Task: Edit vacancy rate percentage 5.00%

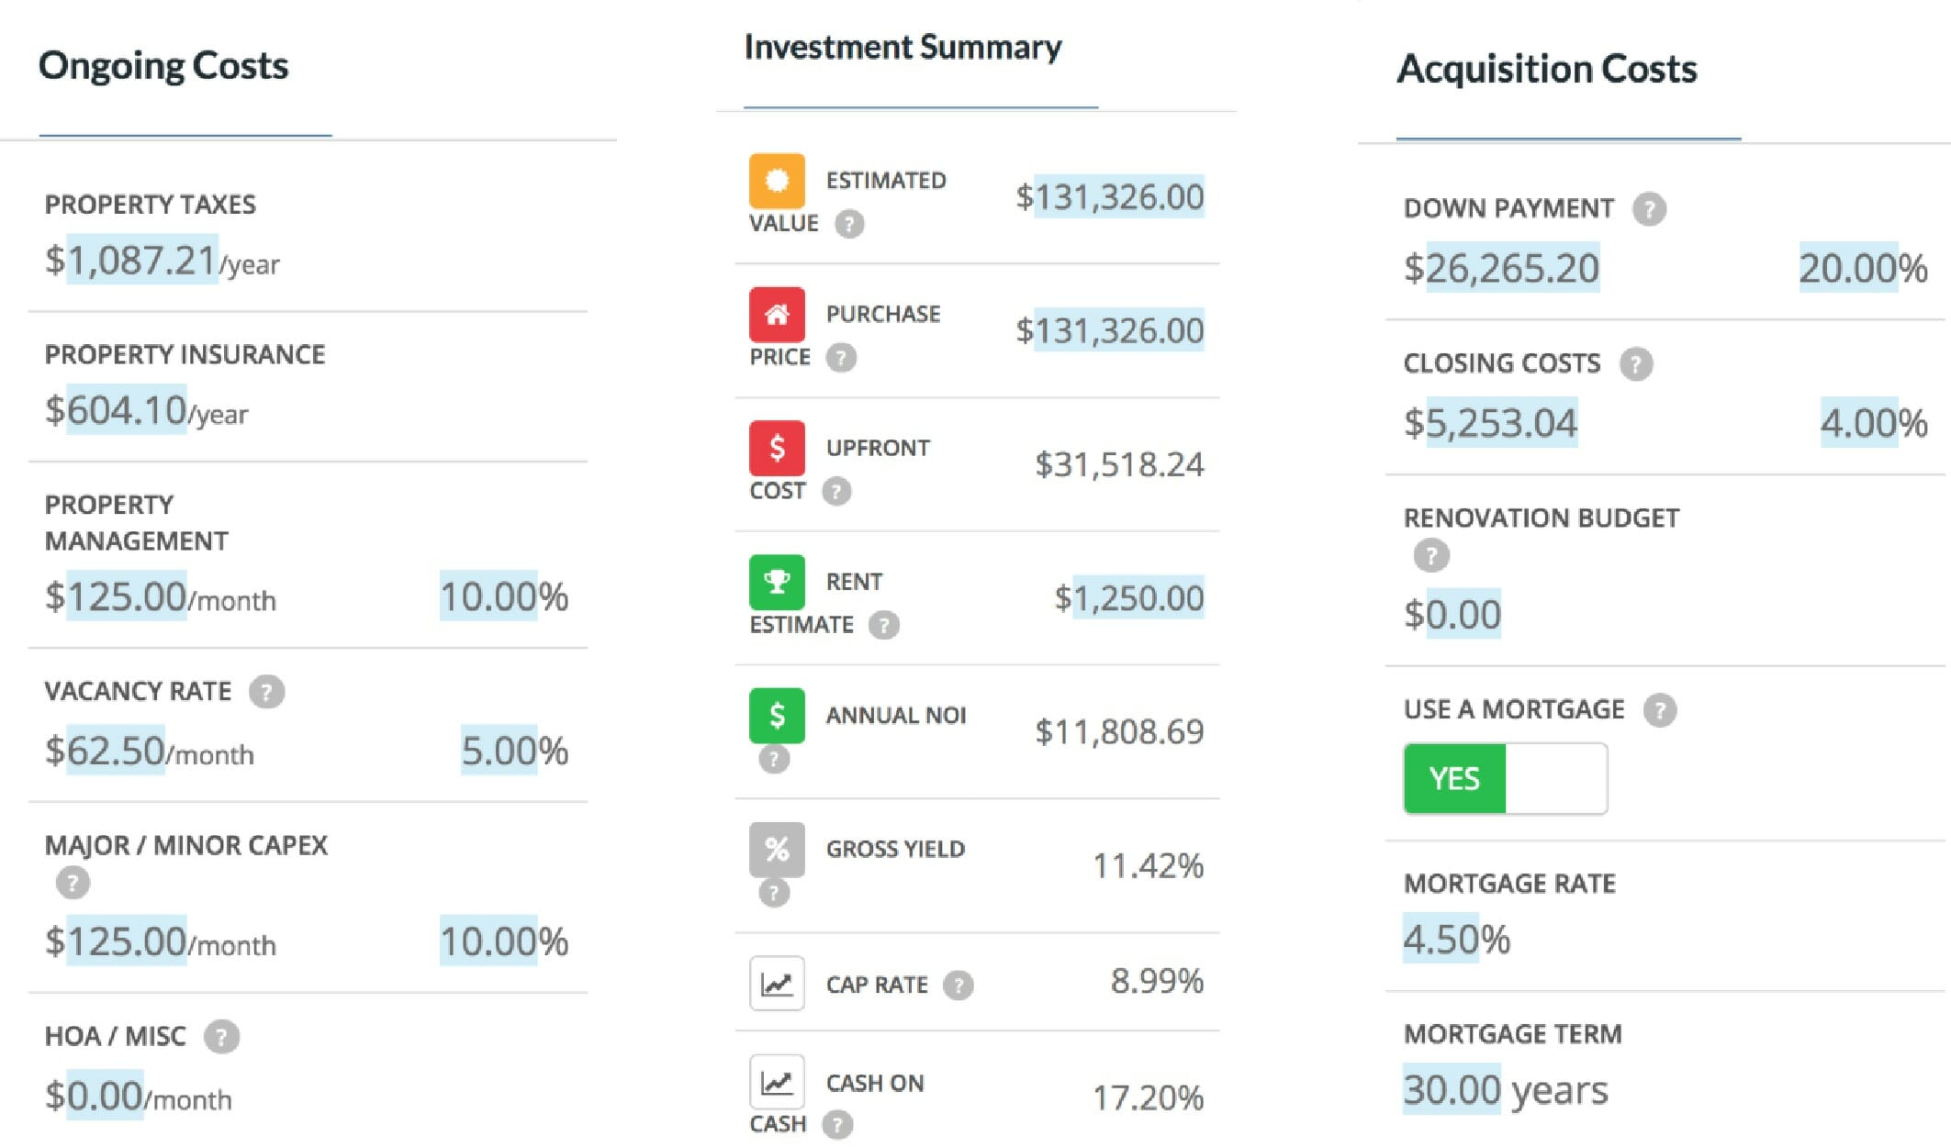Action: click(x=499, y=751)
